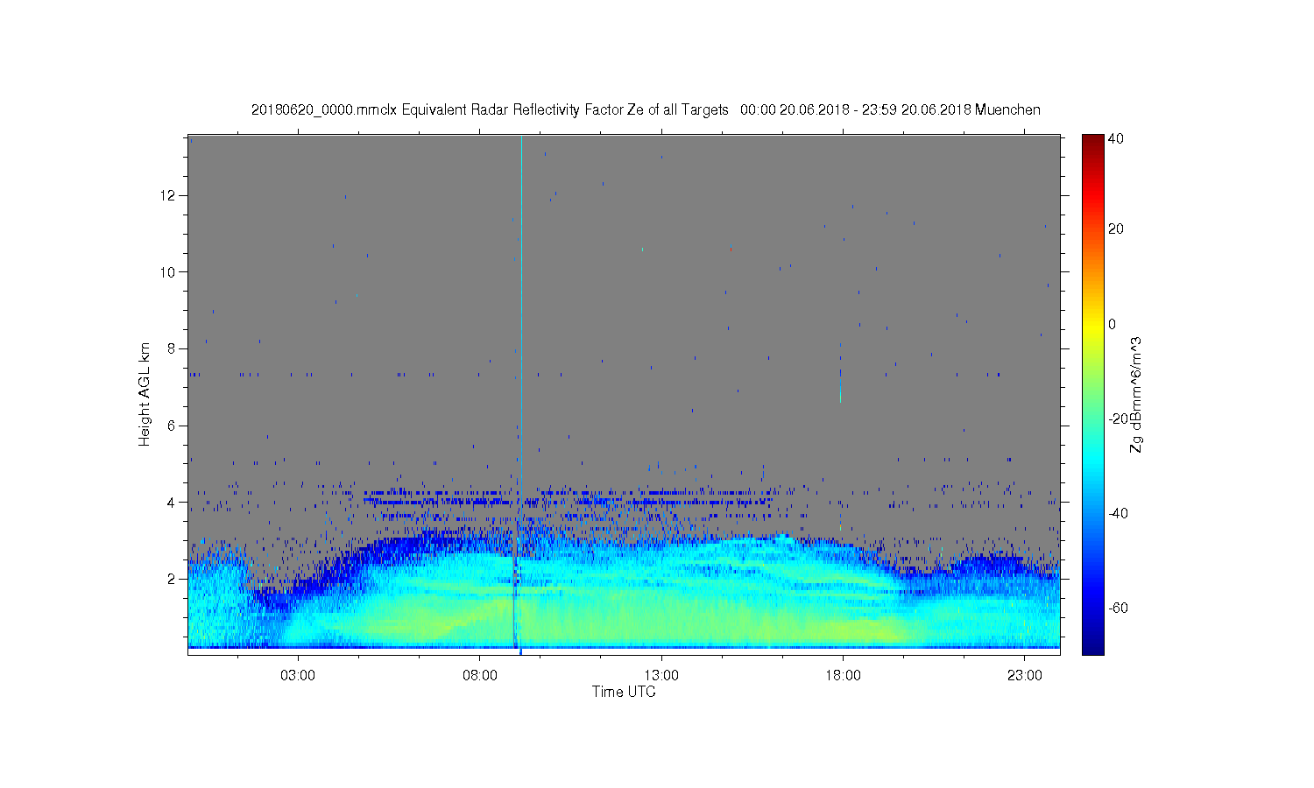This screenshot has height=788, width=1314.
Task: Select the 'Height AGL km' y-axis label
Action: click(145, 394)
